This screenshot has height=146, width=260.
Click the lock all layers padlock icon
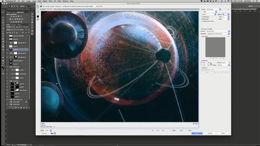pos(17,32)
